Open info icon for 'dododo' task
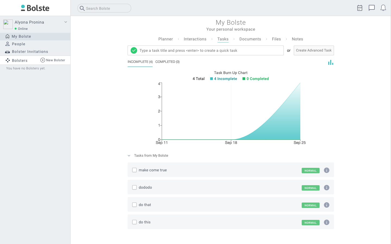This screenshot has width=391, height=244. (x=327, y=188)
